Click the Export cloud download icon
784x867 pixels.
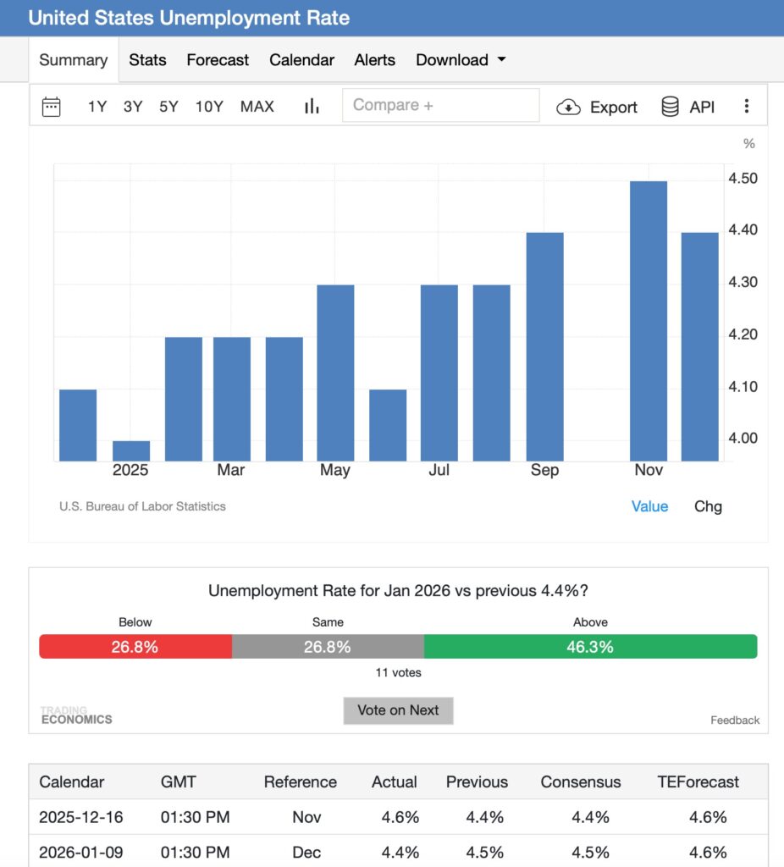tap(568, 107)
